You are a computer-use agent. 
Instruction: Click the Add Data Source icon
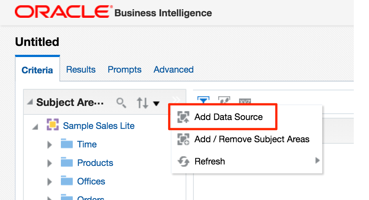click(x=183, y=117)
